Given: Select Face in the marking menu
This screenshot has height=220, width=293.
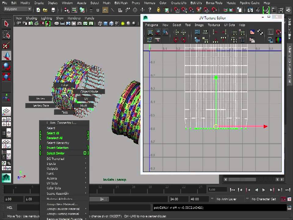Looking at the screenshot, I should pos(65,112).
